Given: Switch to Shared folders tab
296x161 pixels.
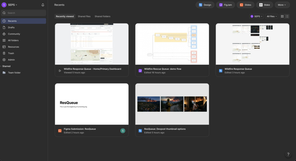Looking at the screenshot, I should pyautogui.click(x=102, y=17).
